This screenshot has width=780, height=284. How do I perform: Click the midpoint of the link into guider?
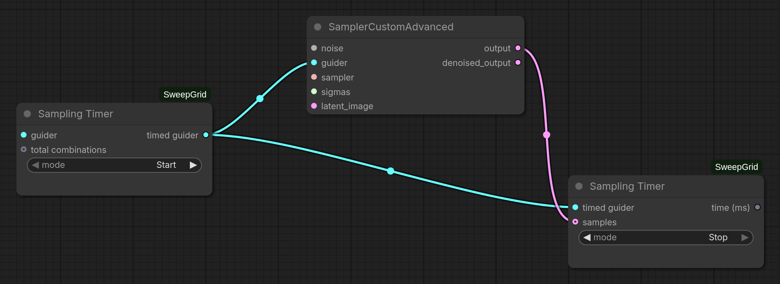point(260,98)
